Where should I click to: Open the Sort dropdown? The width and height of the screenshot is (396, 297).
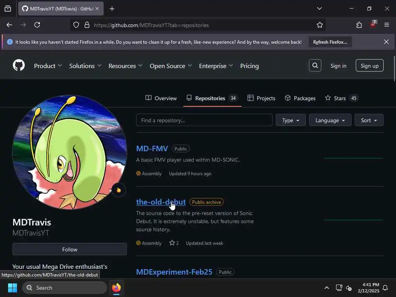(369, 120)
